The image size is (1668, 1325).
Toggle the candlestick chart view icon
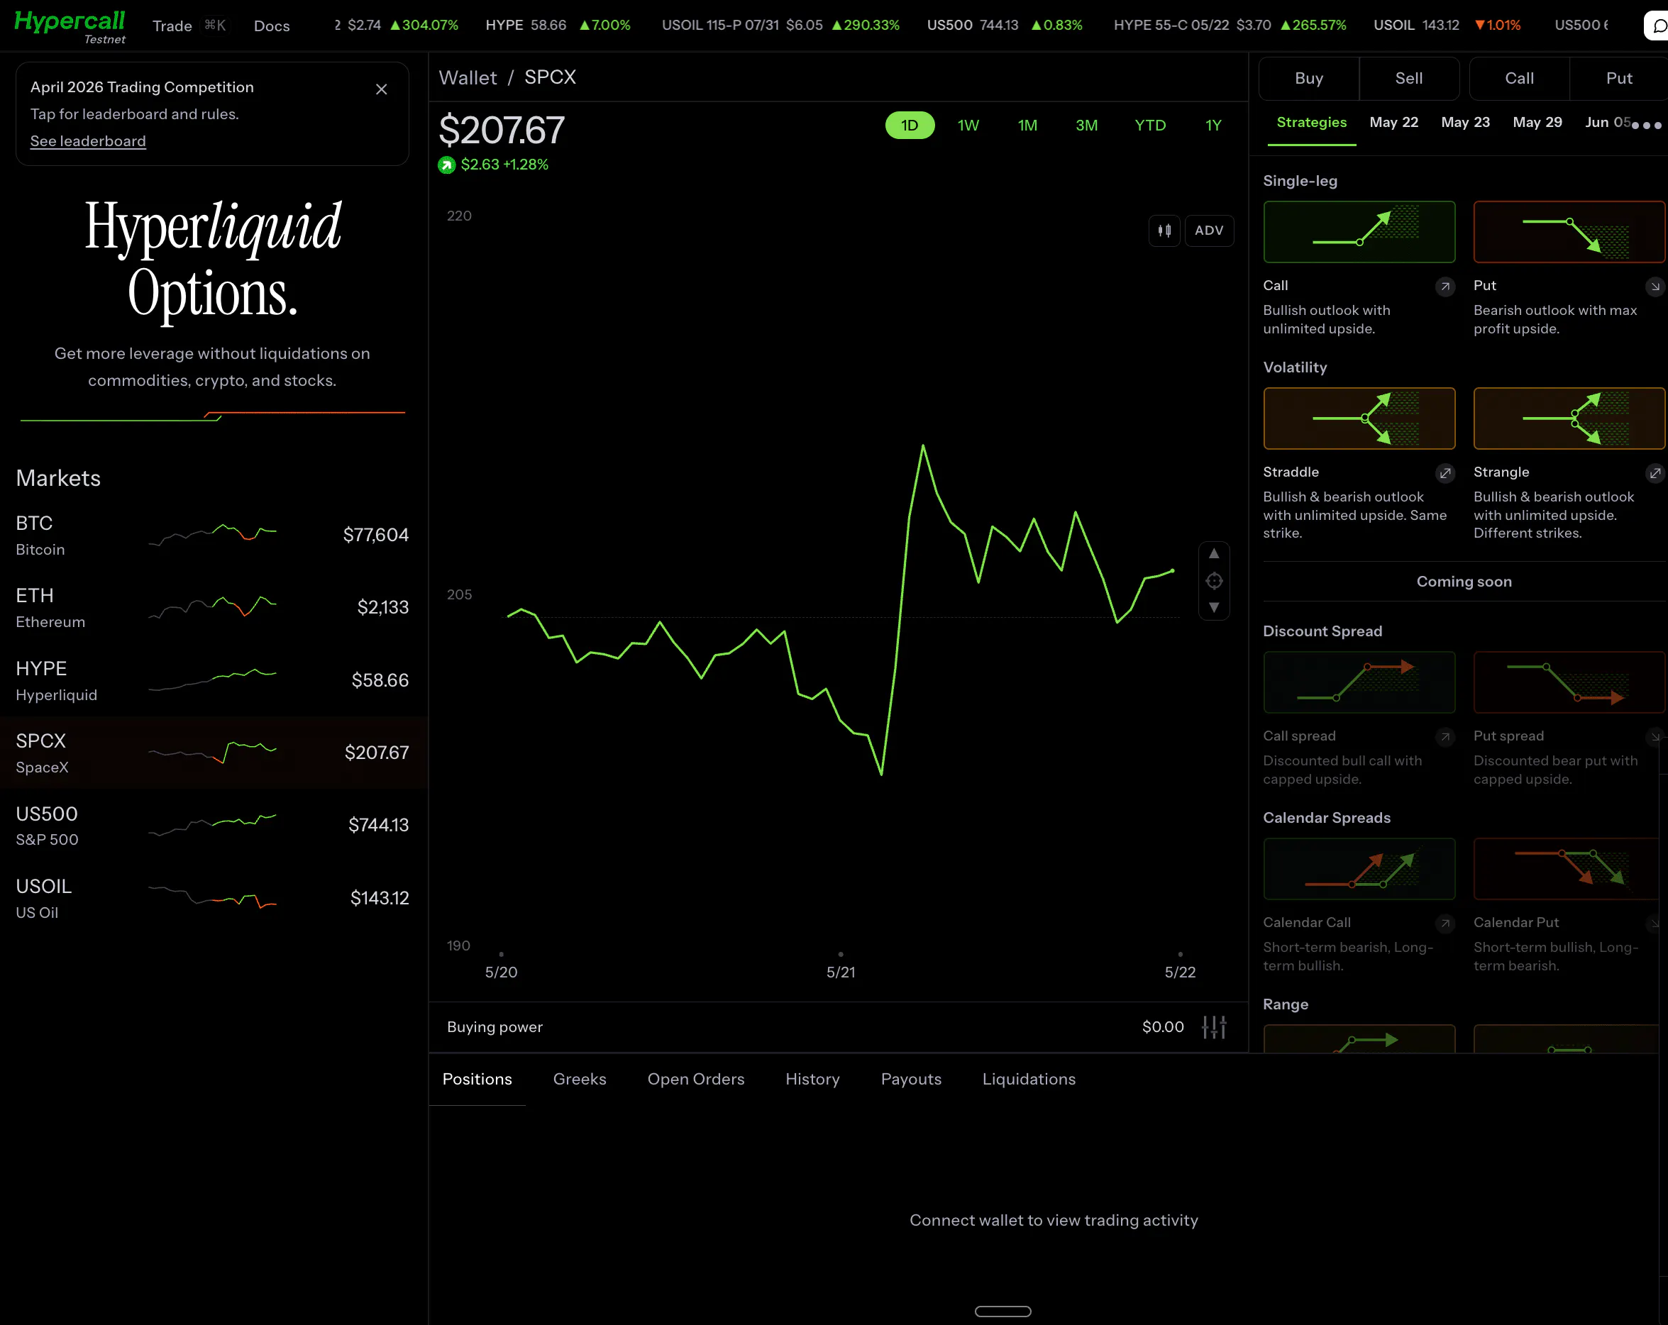click(x=1164, y=231)
